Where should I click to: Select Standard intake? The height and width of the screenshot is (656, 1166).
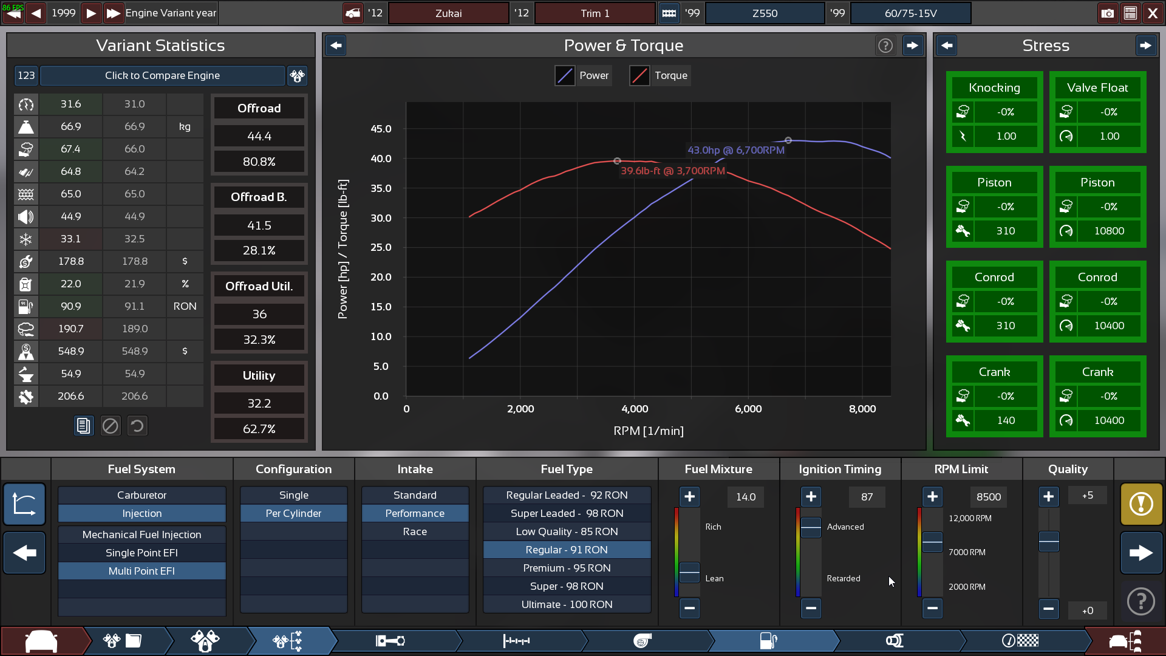pos(415,495)
